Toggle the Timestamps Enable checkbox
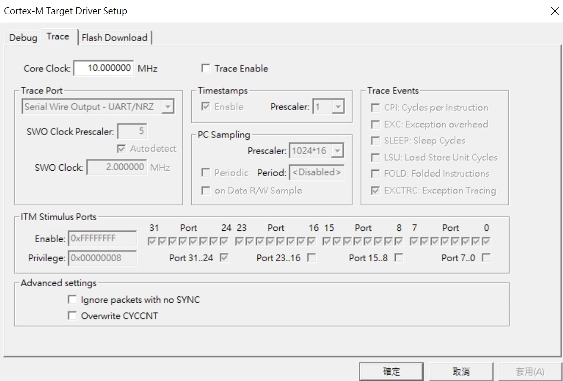 click(x=206, y=107)
